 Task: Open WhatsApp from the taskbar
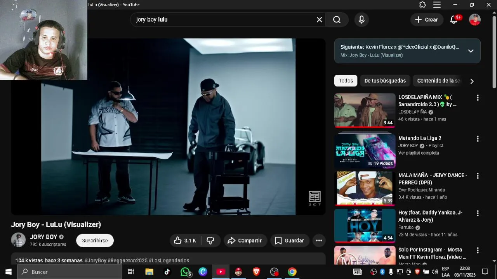[185, 272]
